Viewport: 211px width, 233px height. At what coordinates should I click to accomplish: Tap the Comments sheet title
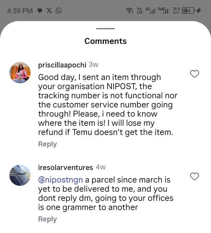106,41
